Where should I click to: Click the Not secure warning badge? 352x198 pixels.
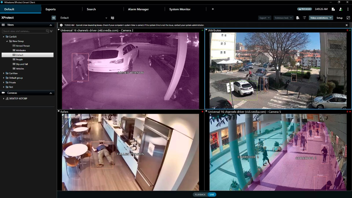coord(305,9)
